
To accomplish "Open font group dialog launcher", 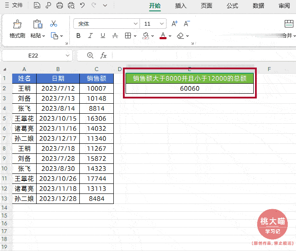I will click(192, 44).
